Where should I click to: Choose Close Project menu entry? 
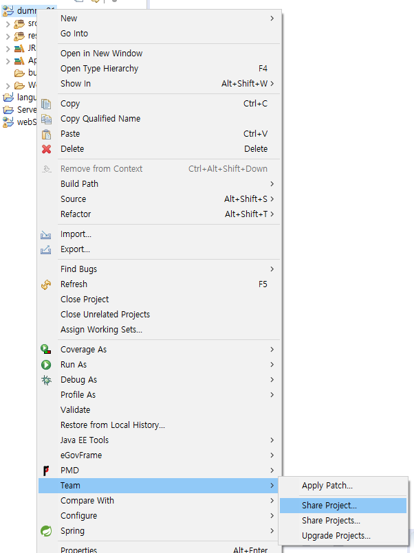click(x=85, y=300)
